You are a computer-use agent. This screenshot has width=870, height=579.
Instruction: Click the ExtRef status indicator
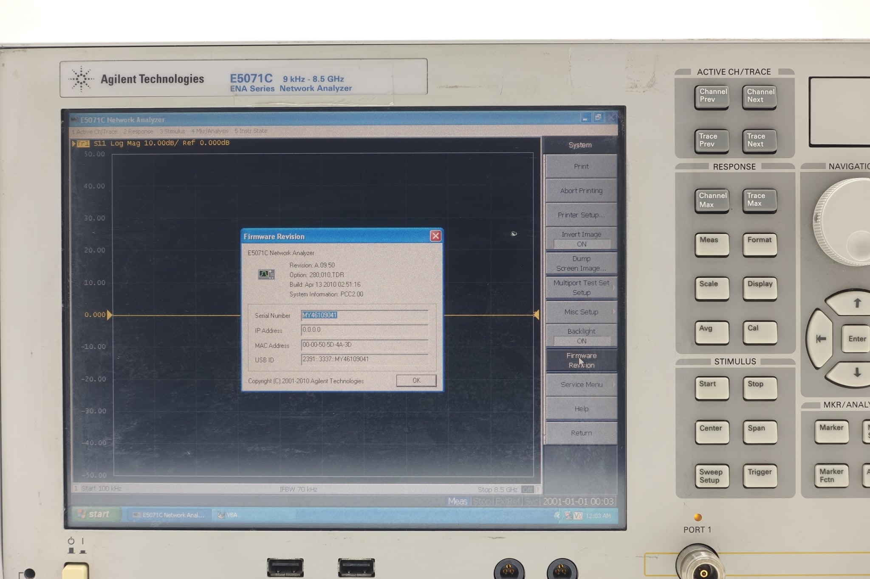(x=507, y=501)
